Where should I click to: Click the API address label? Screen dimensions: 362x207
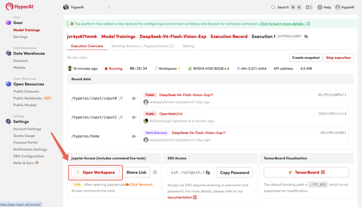[x=283, y=69]
